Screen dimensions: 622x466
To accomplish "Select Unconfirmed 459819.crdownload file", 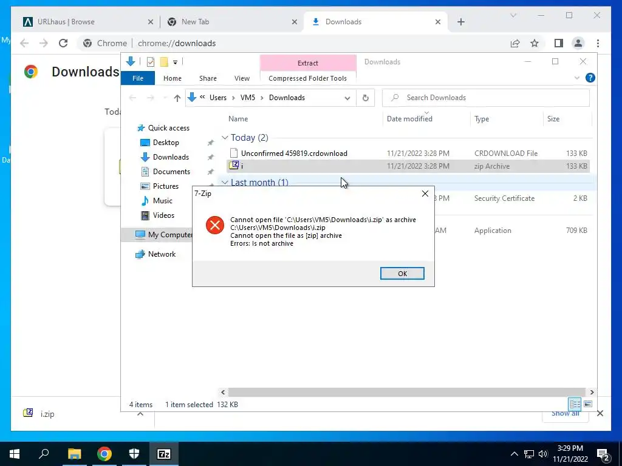I will [294, 154].
